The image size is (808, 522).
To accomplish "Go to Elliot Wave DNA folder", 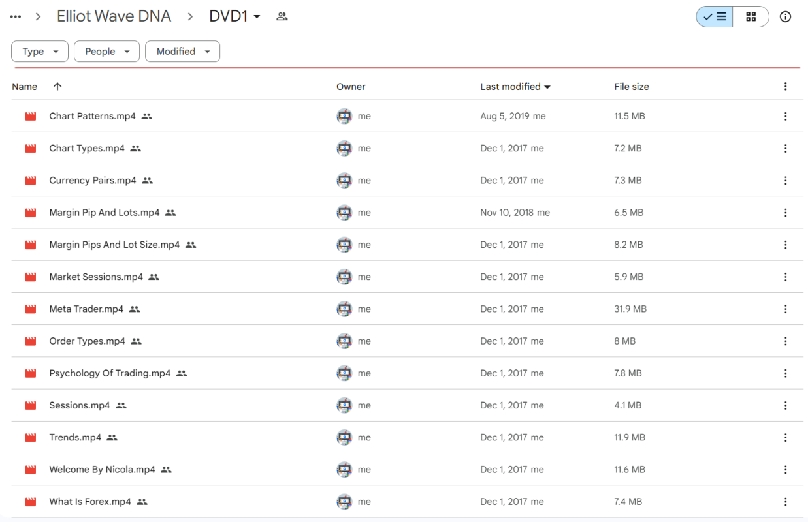I will [x=114, y=17].
